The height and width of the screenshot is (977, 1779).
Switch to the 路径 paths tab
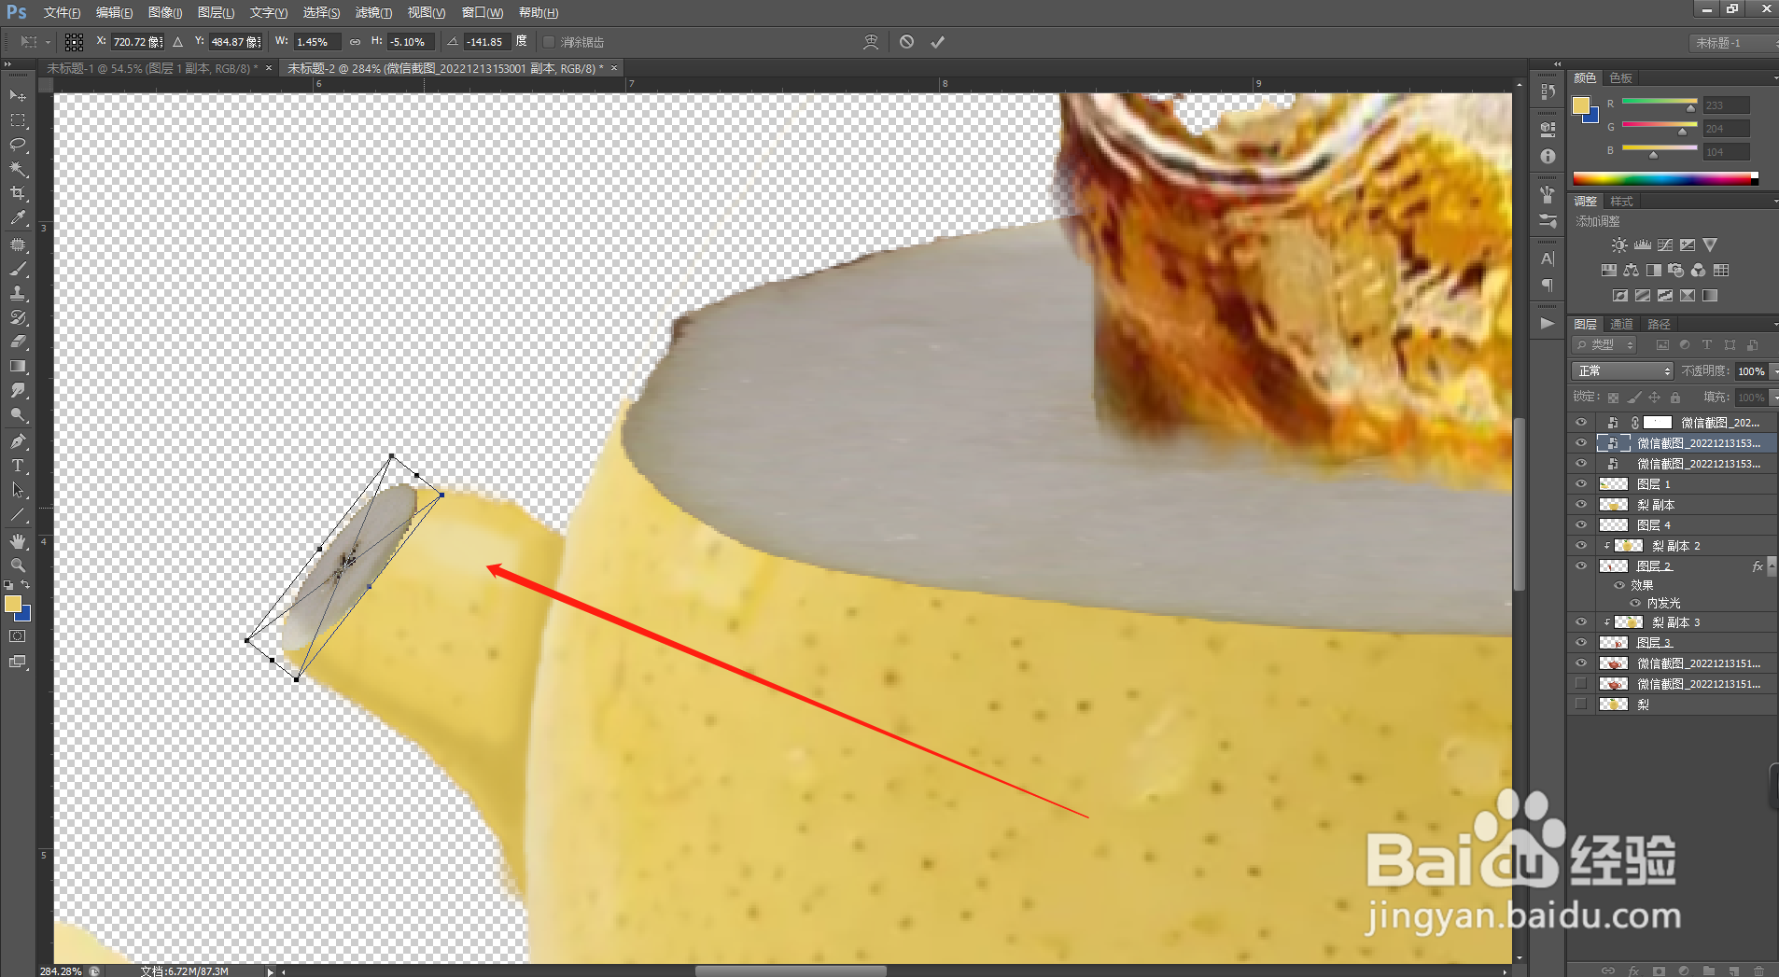[x=1659, y=324]
